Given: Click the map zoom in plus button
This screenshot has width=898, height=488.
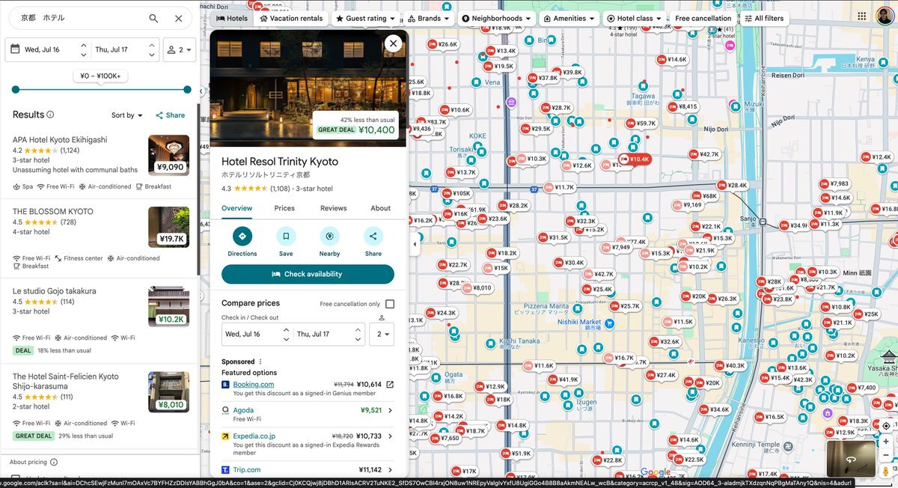Looking at the screenshot, I should click(x=886, y=442).
